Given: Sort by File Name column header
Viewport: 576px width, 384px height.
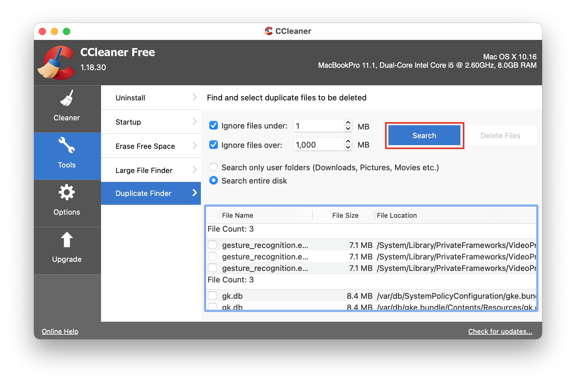Looking at the screenshot, I should [266, 215].
